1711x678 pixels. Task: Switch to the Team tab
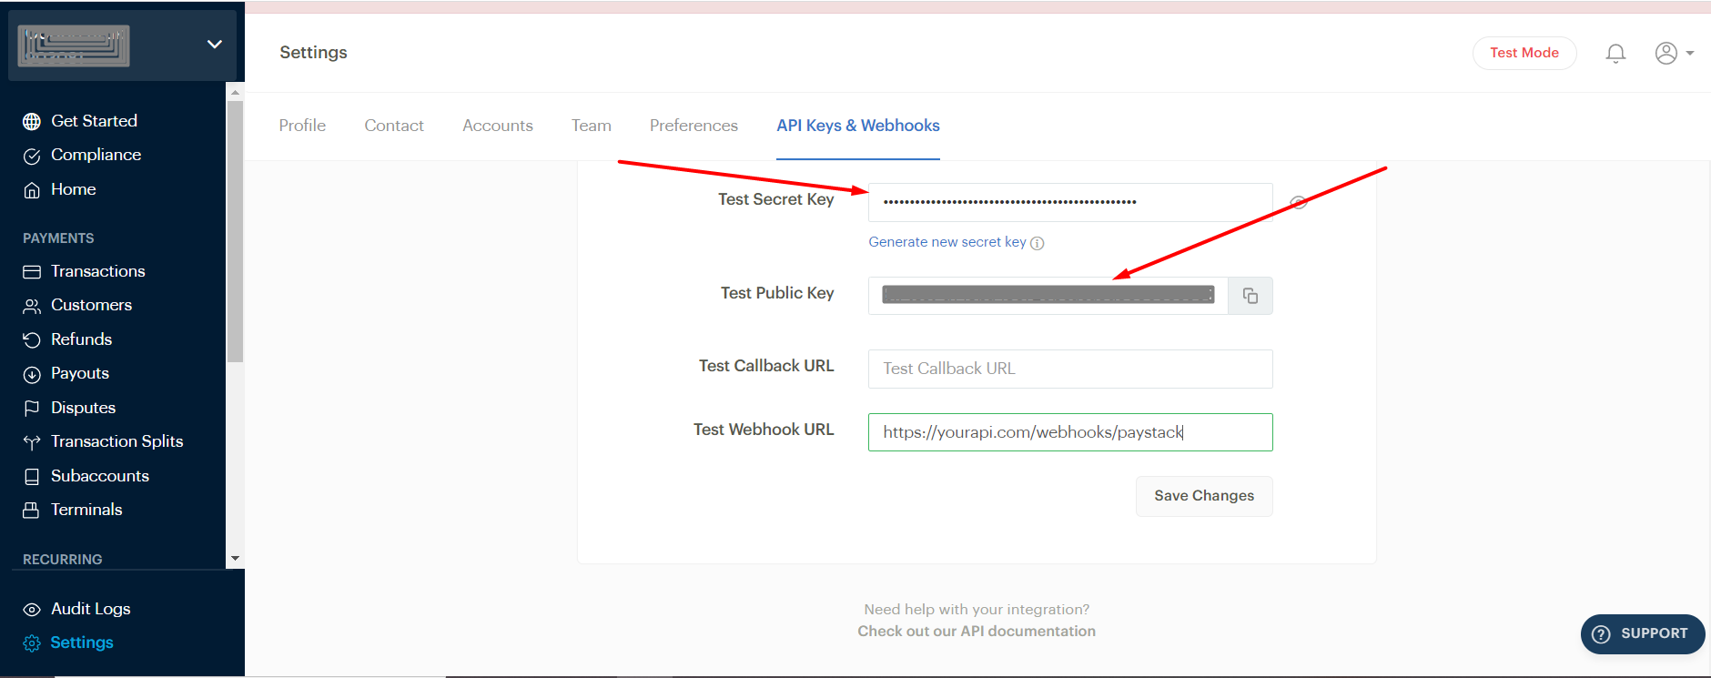(x=591, y=126)
